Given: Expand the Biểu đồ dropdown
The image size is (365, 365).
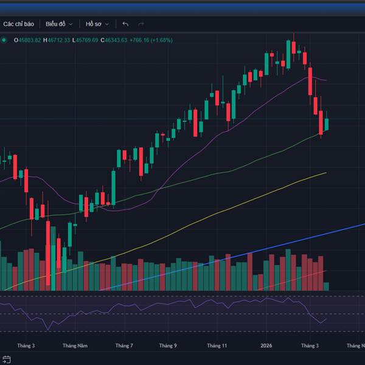Looking at the screenshot, I should (x=58, y=24).
